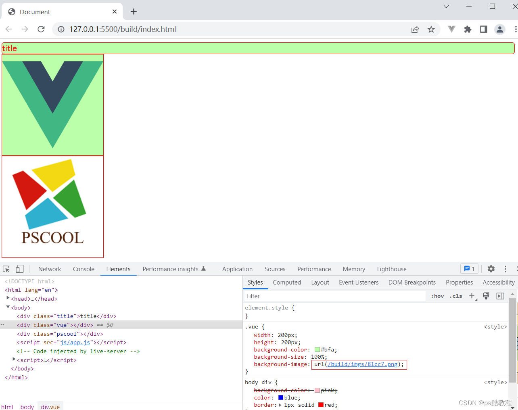Click the styles Filter input
This screenshot has width=518, height=410.
(x=335, y=296)
